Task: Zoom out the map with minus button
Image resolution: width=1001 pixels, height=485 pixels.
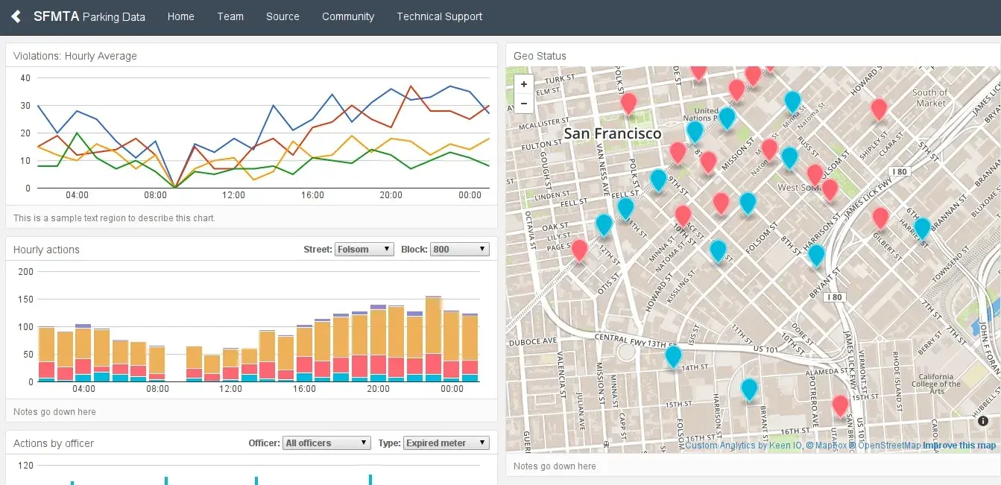Action: [524, 103]
